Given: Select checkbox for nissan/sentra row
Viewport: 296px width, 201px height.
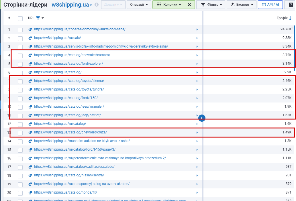Looking at the screenshot, I should [x=20, y=176].
